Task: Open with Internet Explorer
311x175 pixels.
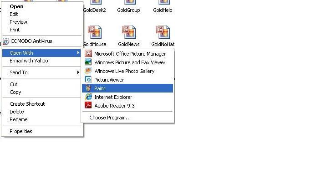Action: [x=127, y=97]
